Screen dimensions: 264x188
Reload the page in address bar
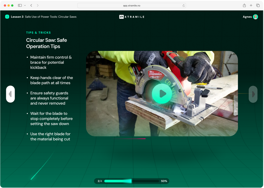click(x=183, y=5)
